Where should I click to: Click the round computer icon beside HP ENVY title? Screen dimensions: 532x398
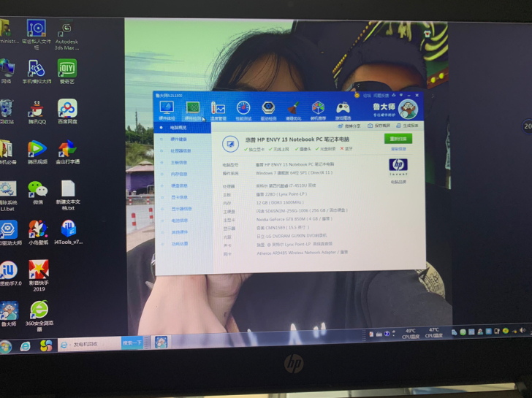click(x=230, y=144)
